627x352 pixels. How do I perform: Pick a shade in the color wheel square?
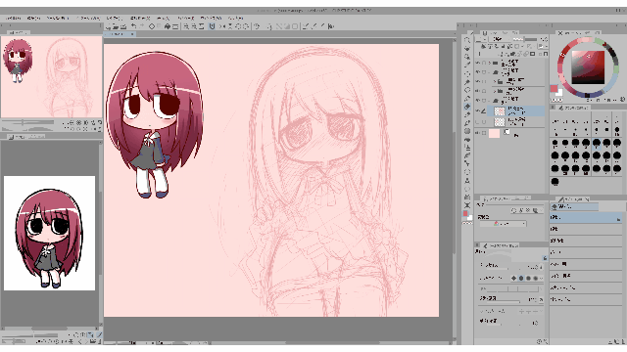[588, 66]
